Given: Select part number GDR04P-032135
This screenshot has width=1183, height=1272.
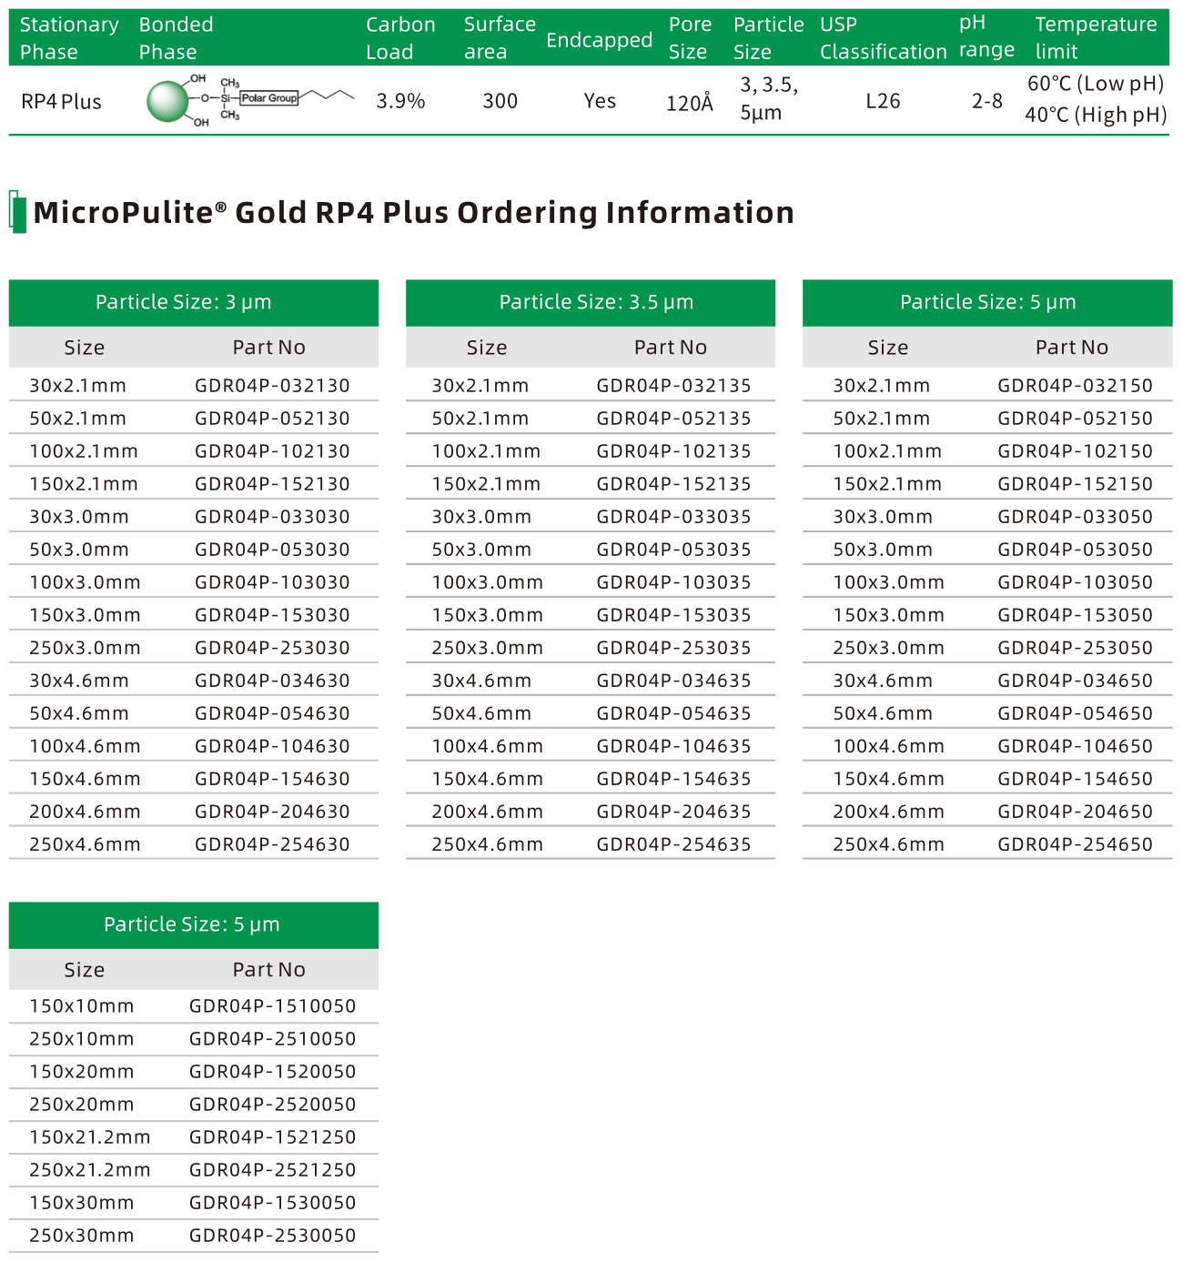Looking at the screenshot, I should [674, 386].
